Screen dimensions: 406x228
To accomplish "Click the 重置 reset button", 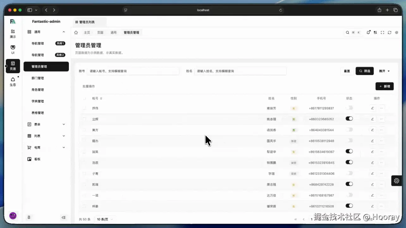I will point(347,71).
